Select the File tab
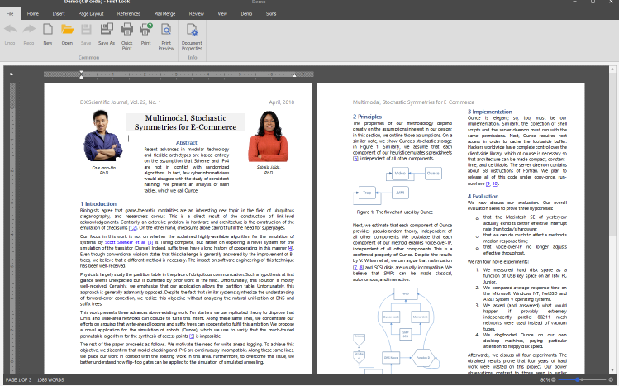Viewport: 619px width, 386px height. [10, 13]
